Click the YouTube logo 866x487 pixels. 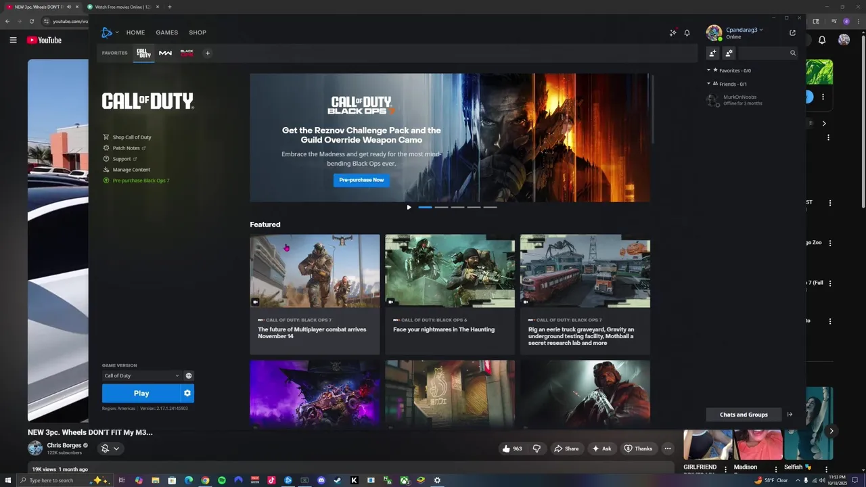(x=44, y=40)
